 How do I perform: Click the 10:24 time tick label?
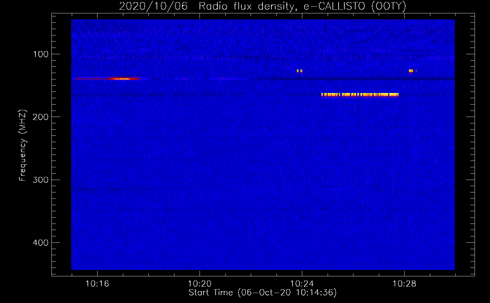tap(302, 284)
